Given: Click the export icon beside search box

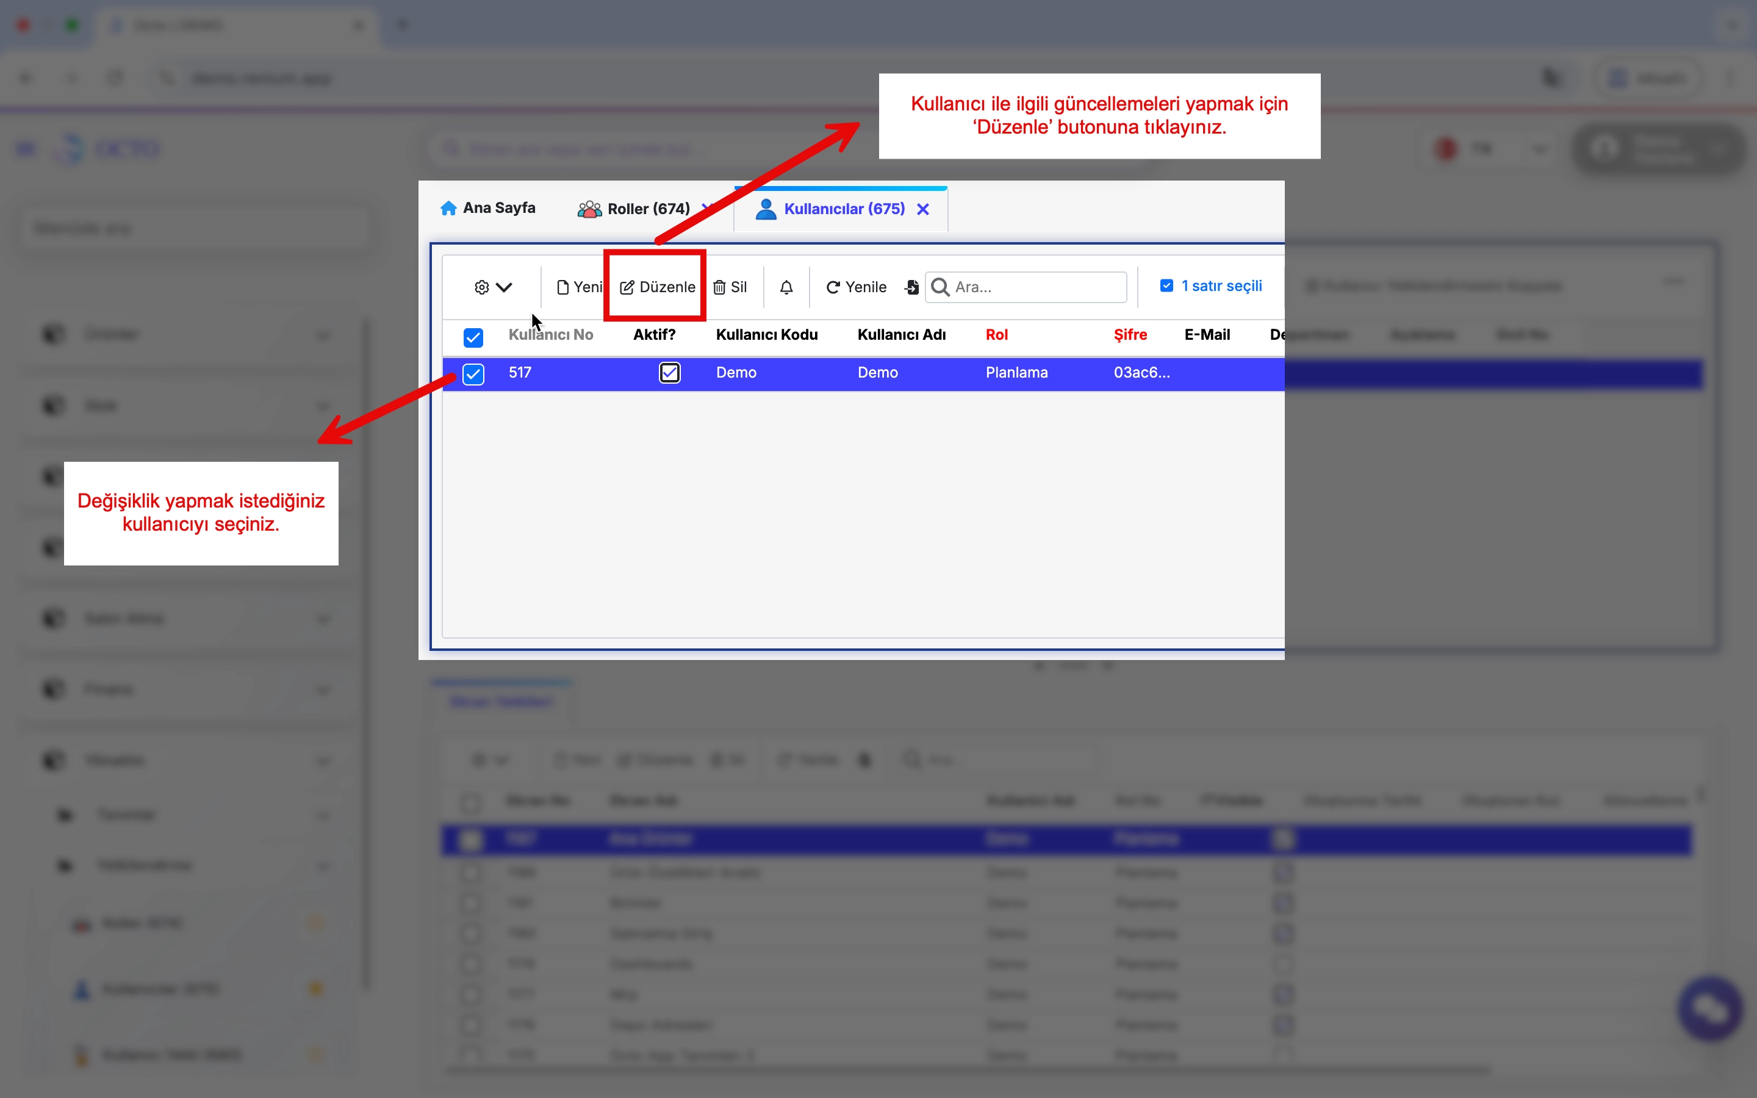Looking at the screenshot, I should (912, 287).
